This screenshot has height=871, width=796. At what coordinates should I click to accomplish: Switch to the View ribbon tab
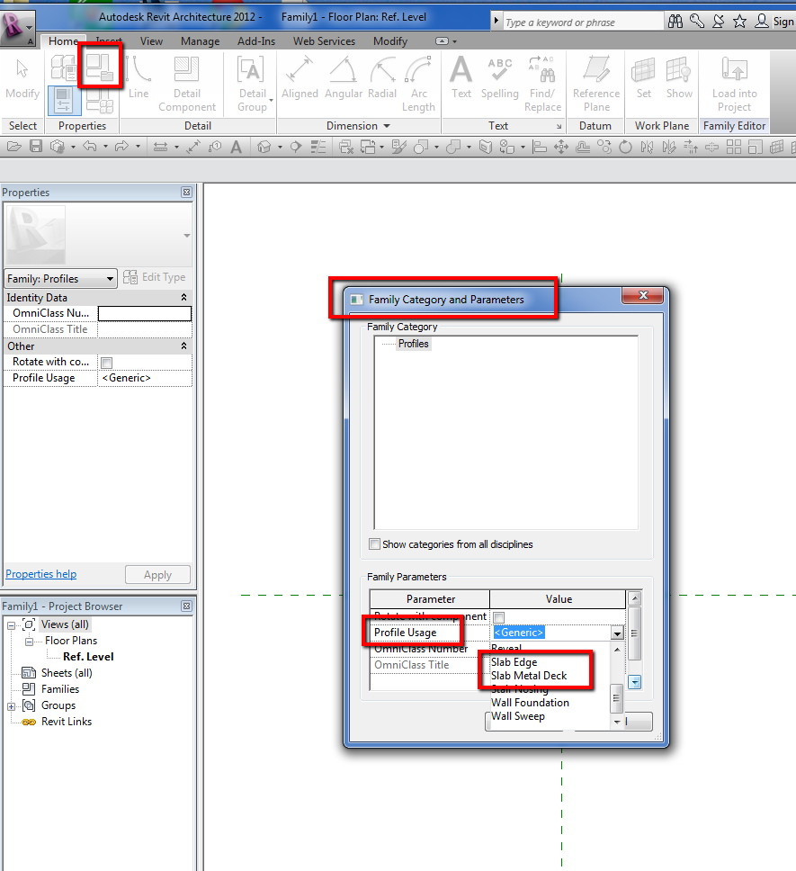pos(151,41)
